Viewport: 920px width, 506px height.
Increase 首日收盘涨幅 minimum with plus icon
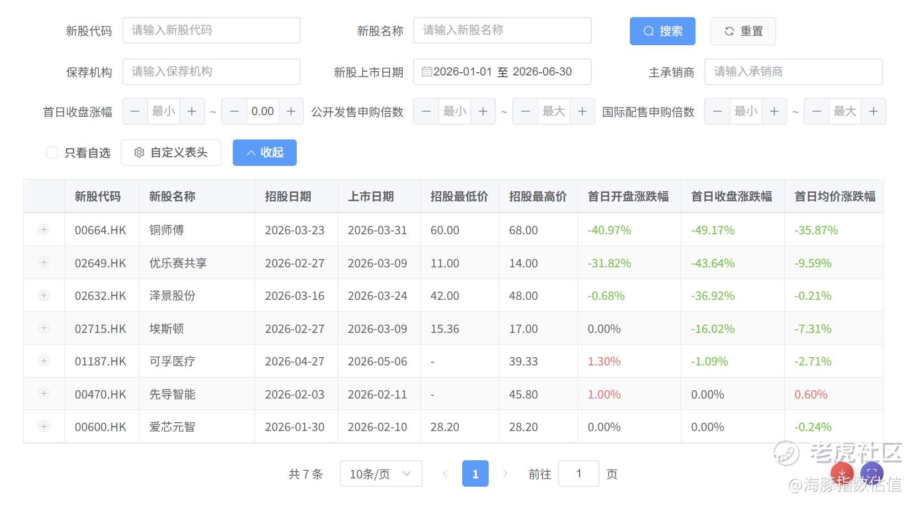click(192, 111)
